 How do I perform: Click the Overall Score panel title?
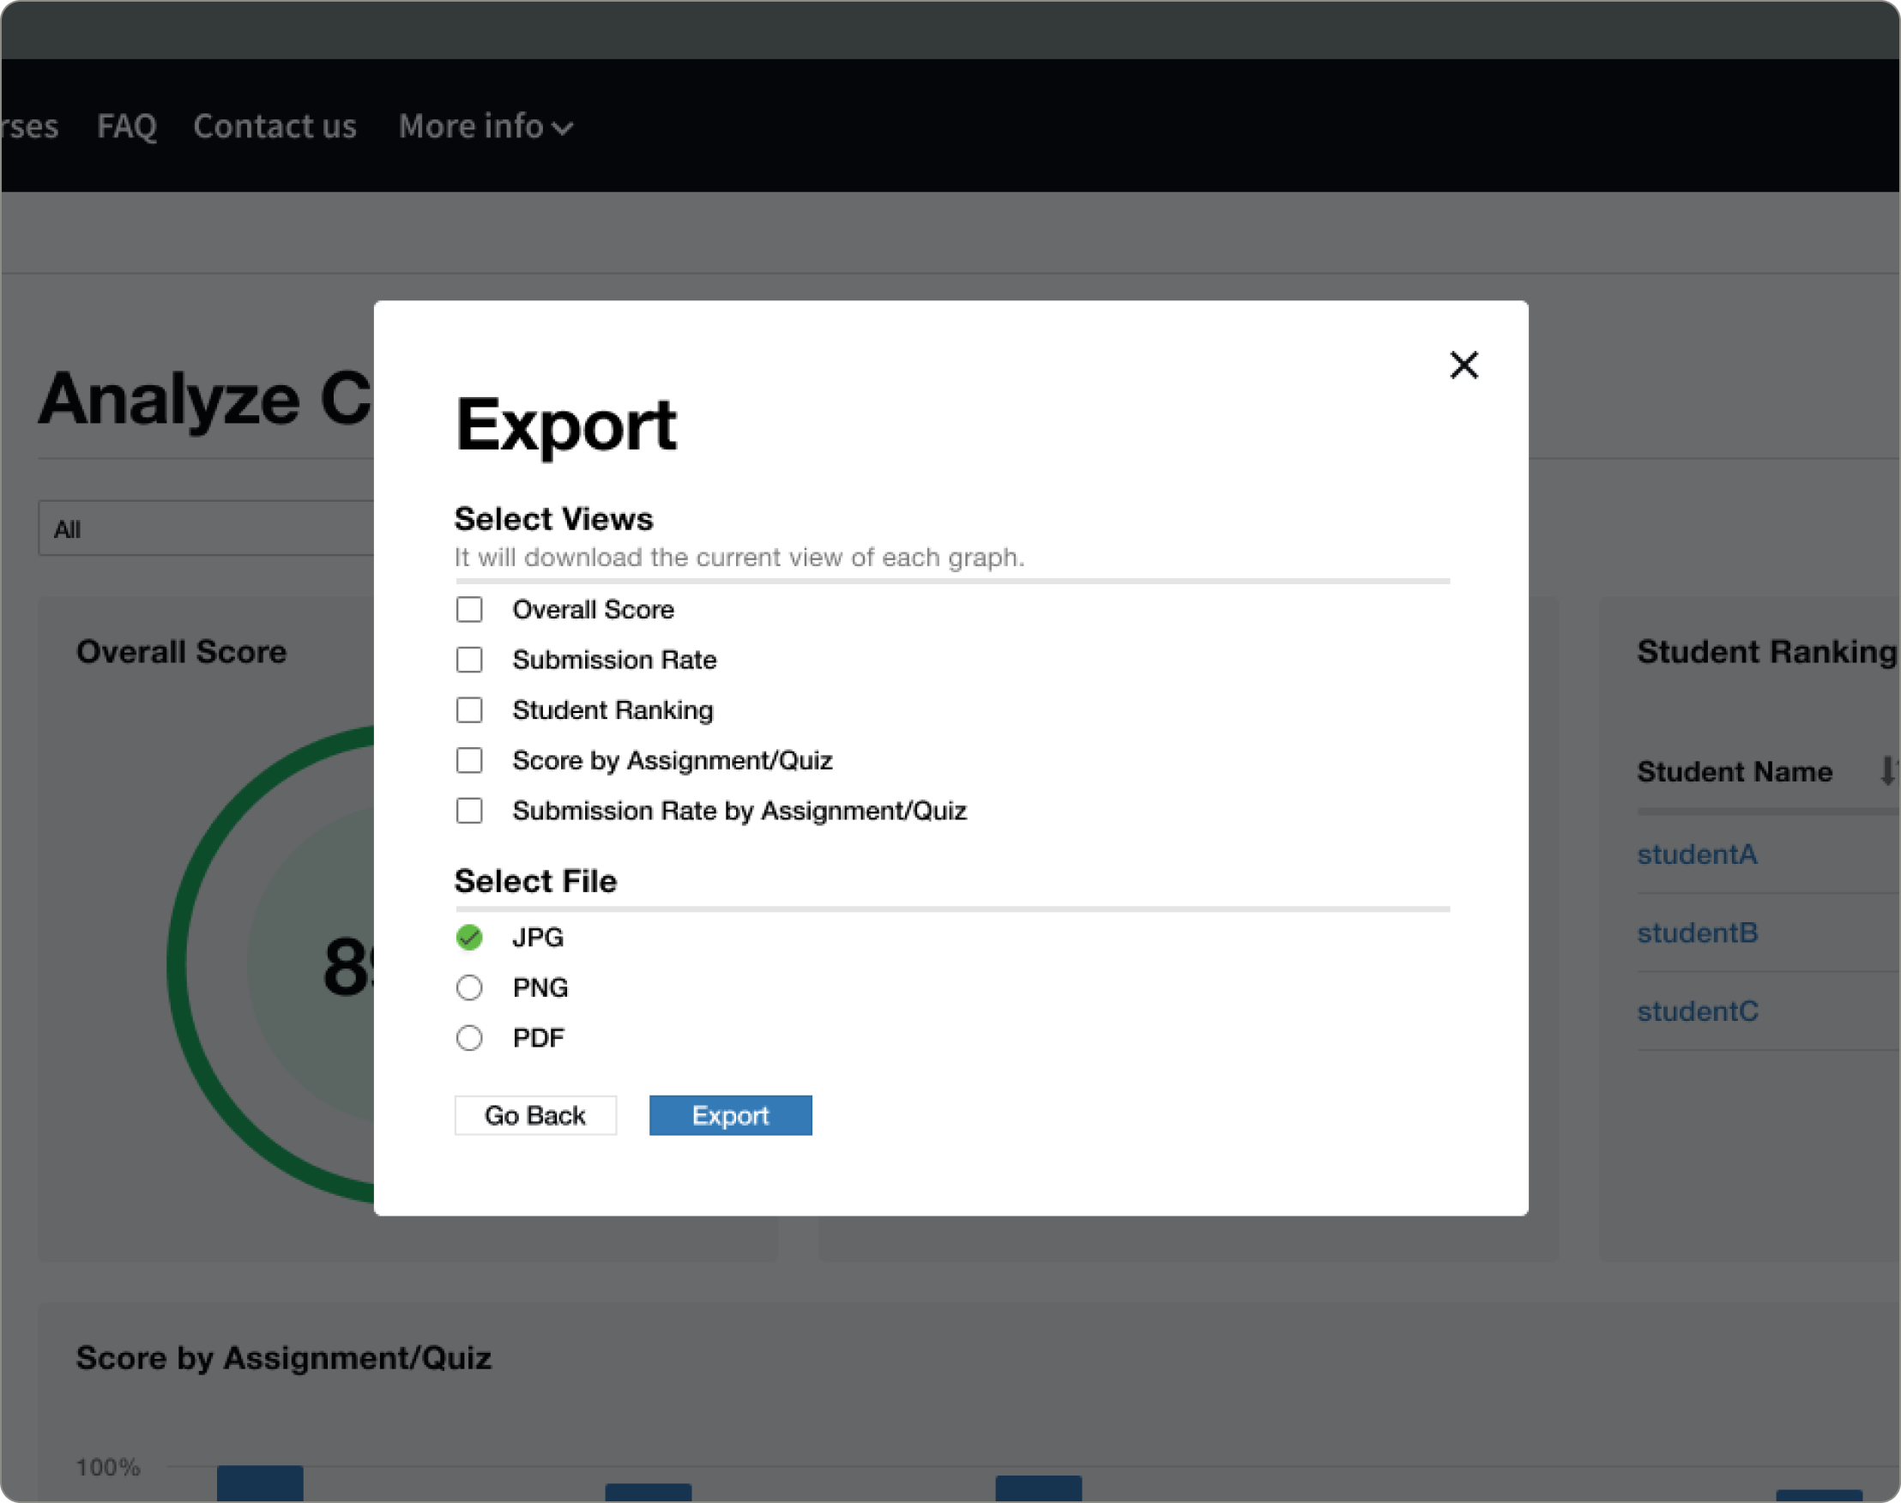[181, 651]
